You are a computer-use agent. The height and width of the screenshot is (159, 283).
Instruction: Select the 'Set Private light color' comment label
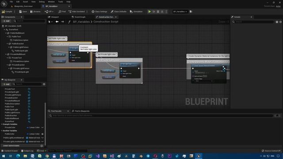click(107, 54)
